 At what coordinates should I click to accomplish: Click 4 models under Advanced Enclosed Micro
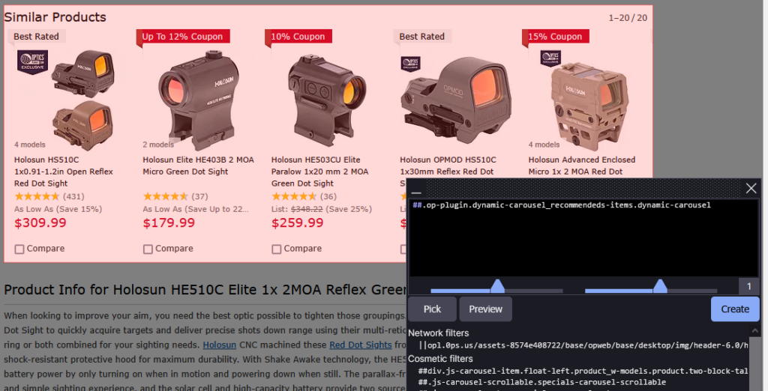click(544, 145)
